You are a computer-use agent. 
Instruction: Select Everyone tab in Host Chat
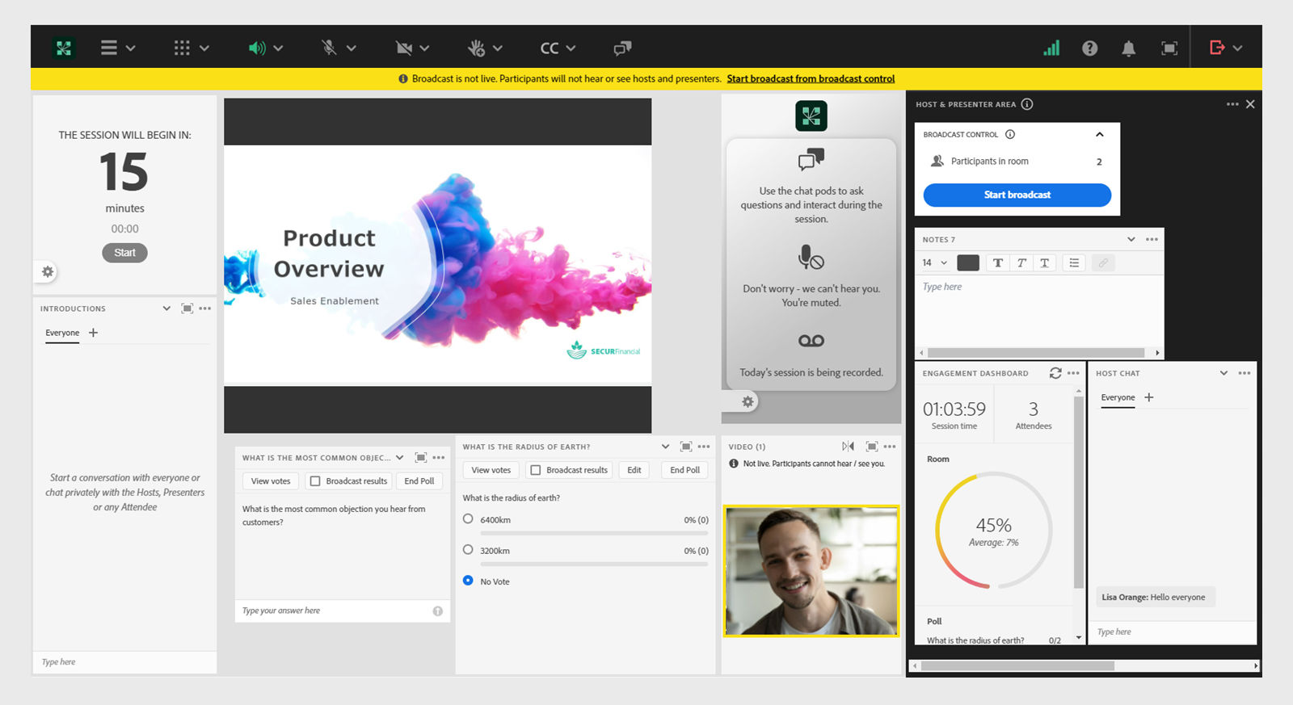[1118, 397]
